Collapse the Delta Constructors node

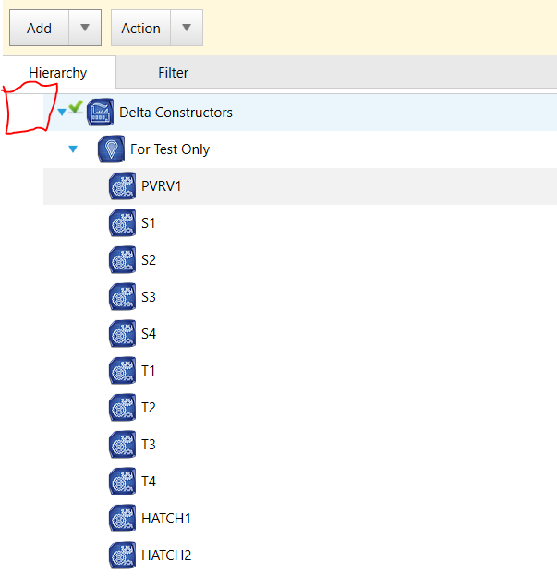click(x=62, y=112)
